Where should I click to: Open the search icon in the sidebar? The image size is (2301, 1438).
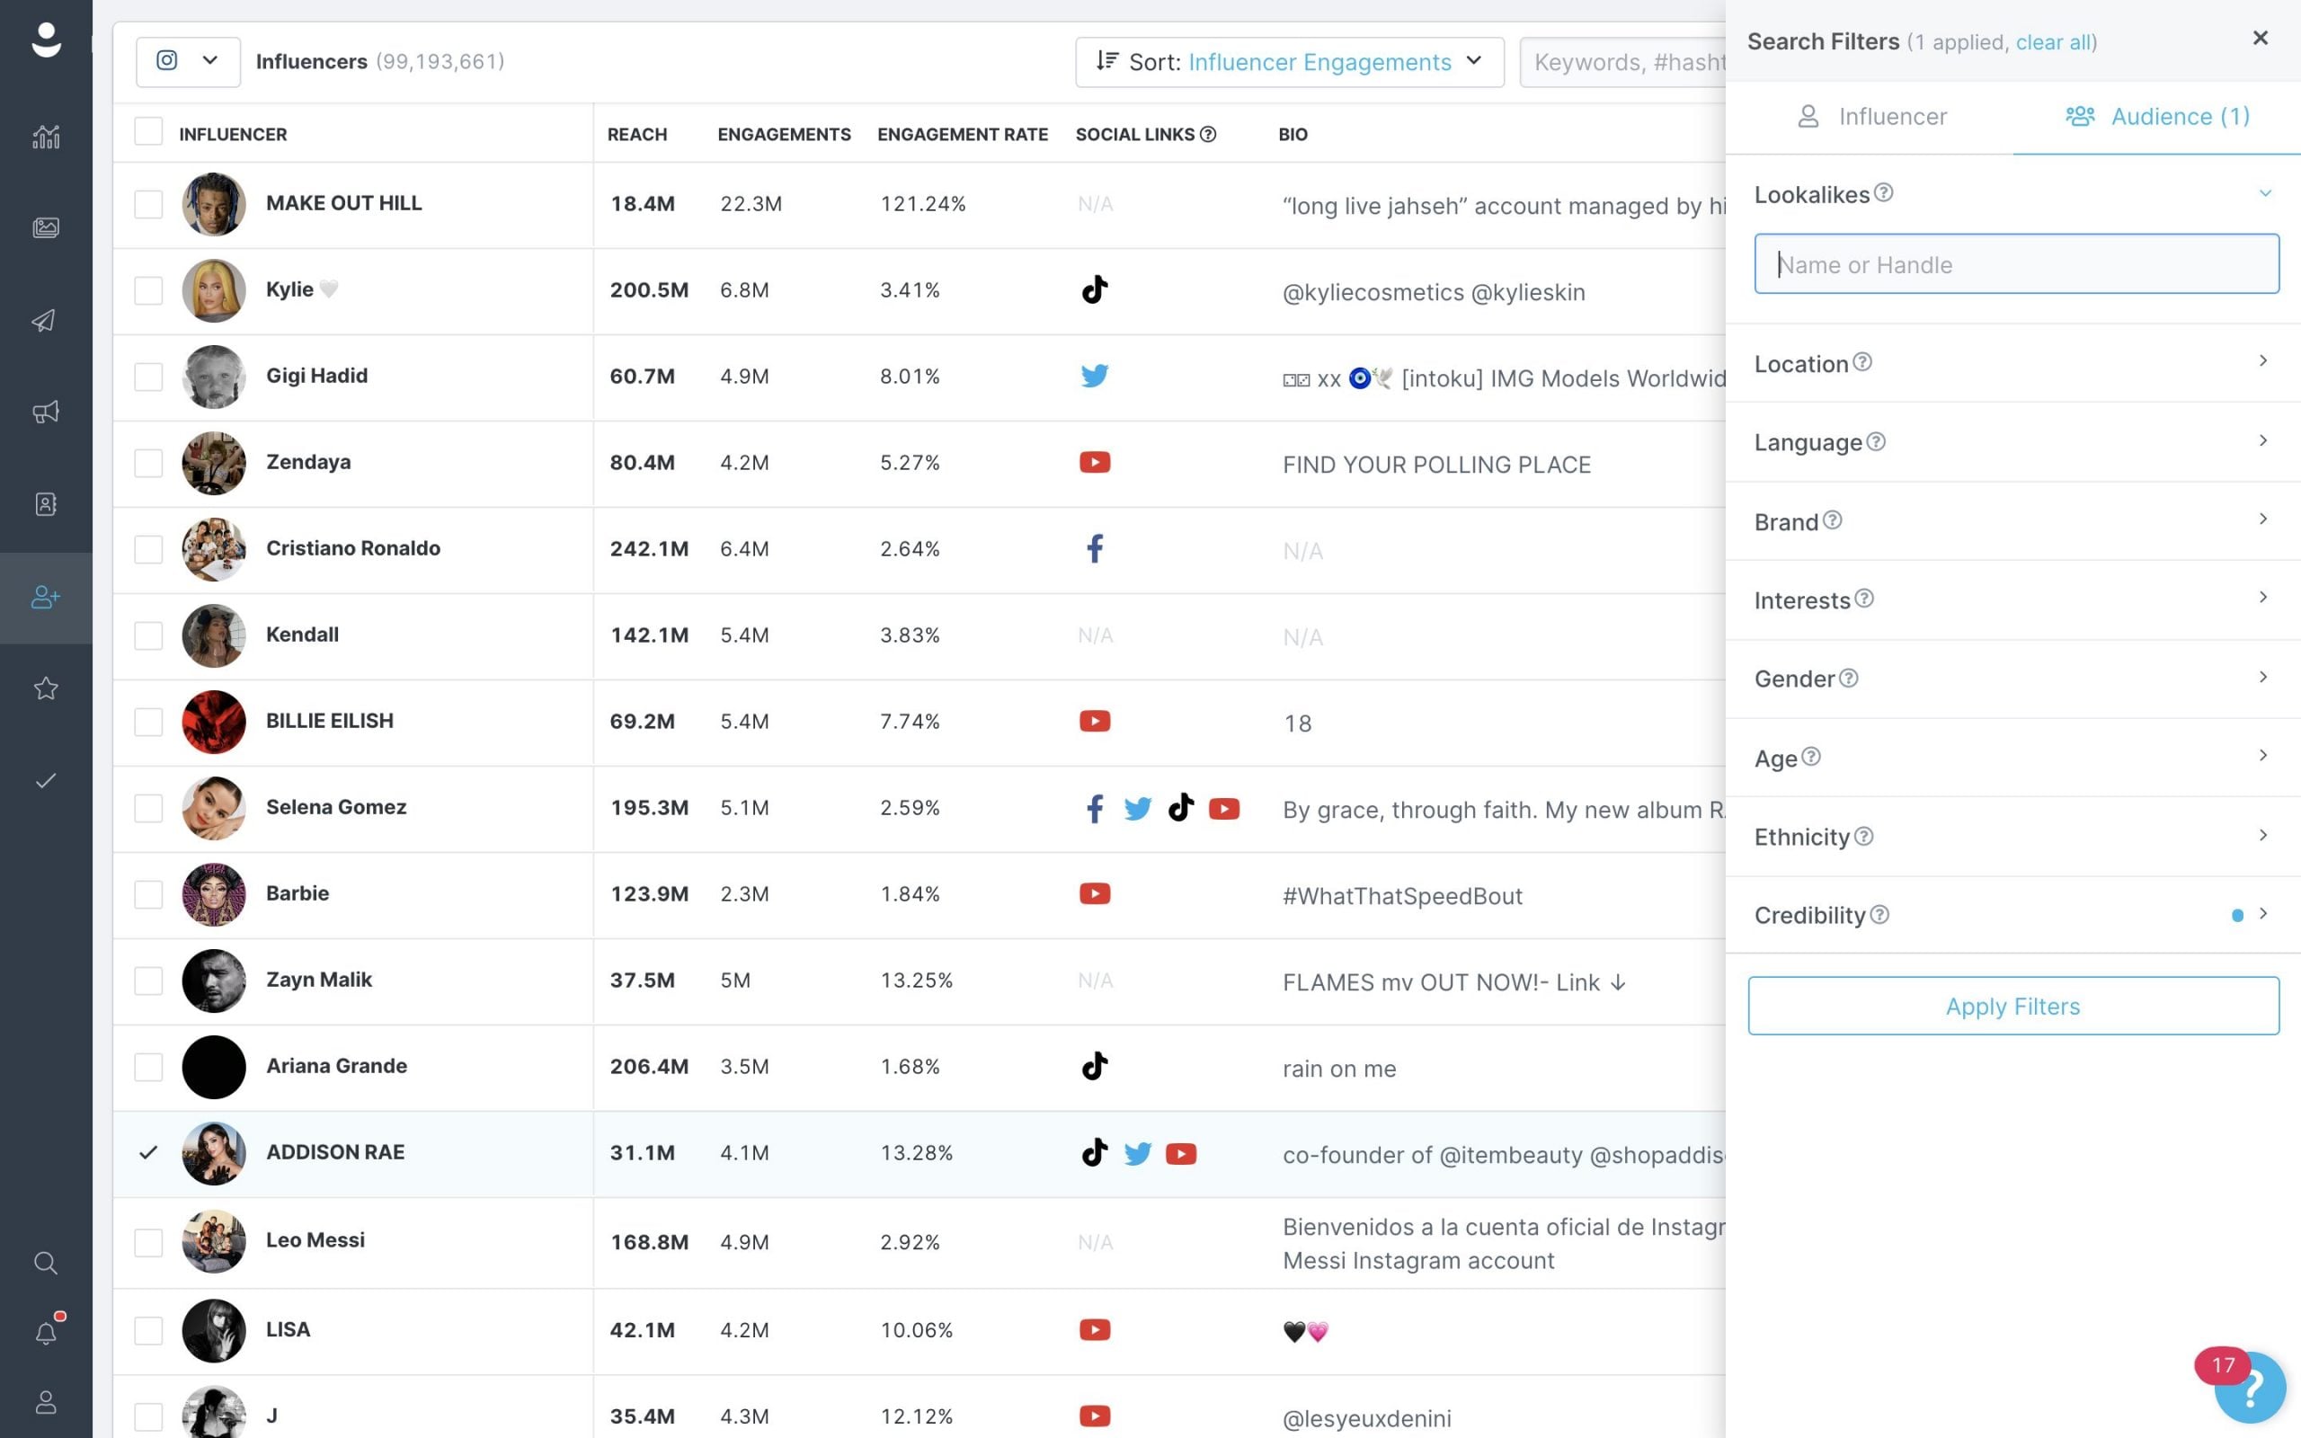pos(45,1263)
